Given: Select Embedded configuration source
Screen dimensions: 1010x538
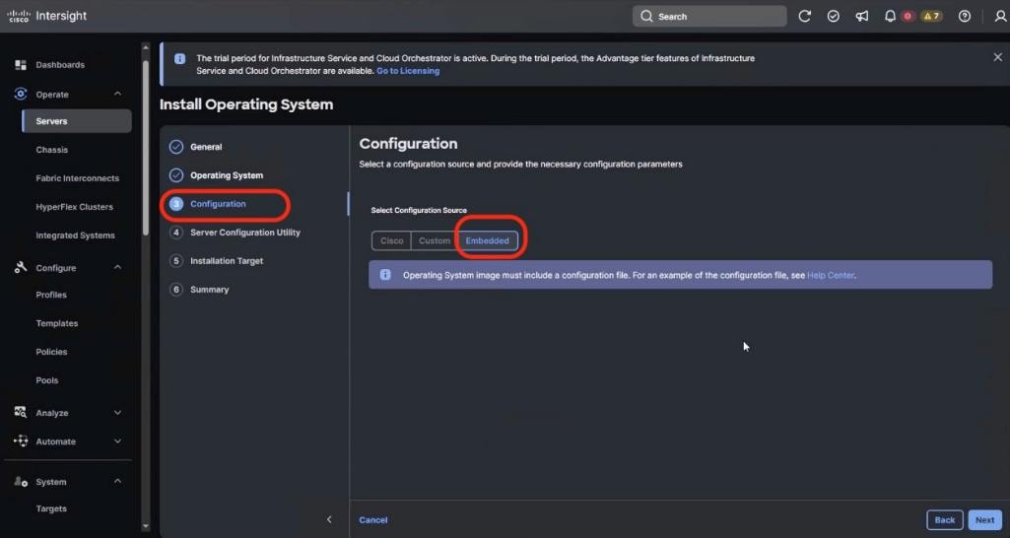Looking at the screenshot, I should pyautogui.click(x=487, y=240).
